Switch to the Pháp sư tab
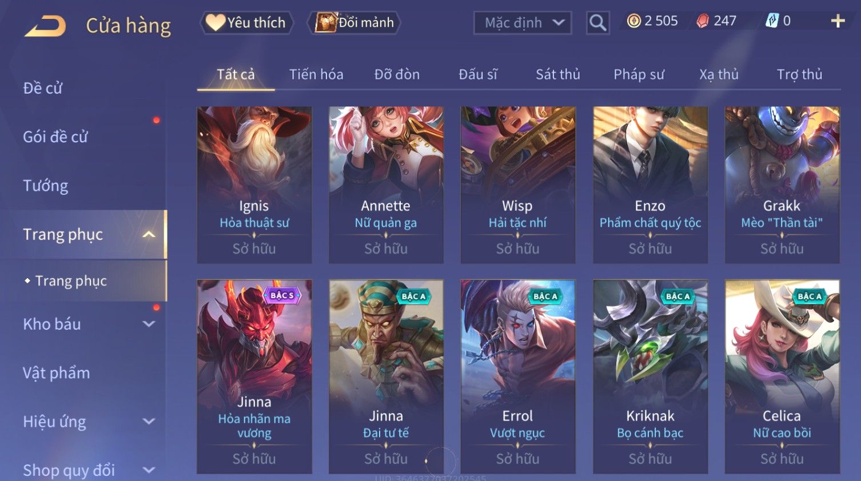 tap(639, 74)
